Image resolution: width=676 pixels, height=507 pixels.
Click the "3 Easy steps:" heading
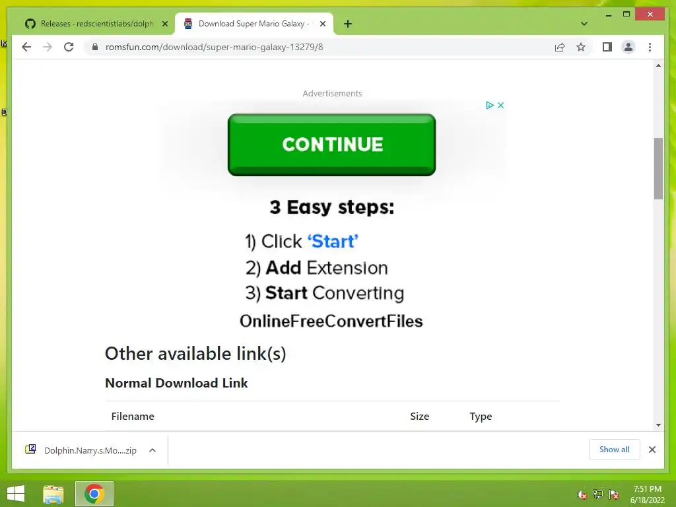(x=332, y=208)
